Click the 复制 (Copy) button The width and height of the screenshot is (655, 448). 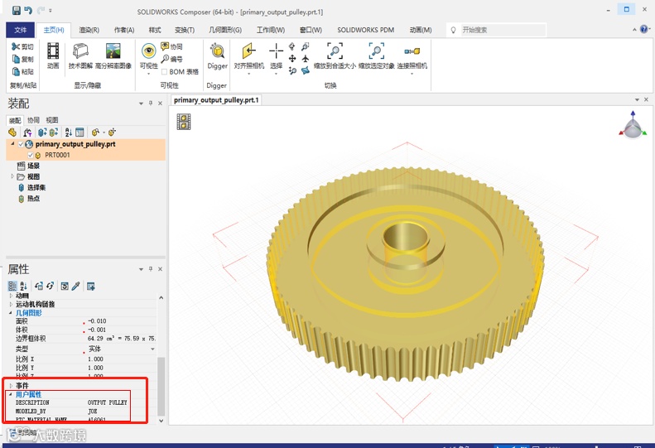click(x=22, y=59)
